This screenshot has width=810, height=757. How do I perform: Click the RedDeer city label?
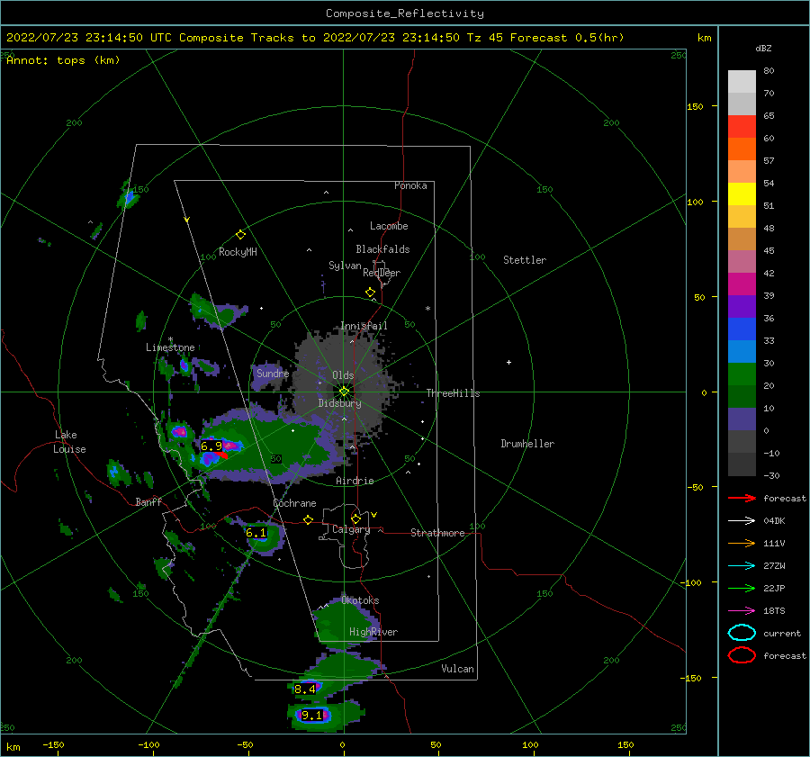pyautogui.click(x=382, y=273)
